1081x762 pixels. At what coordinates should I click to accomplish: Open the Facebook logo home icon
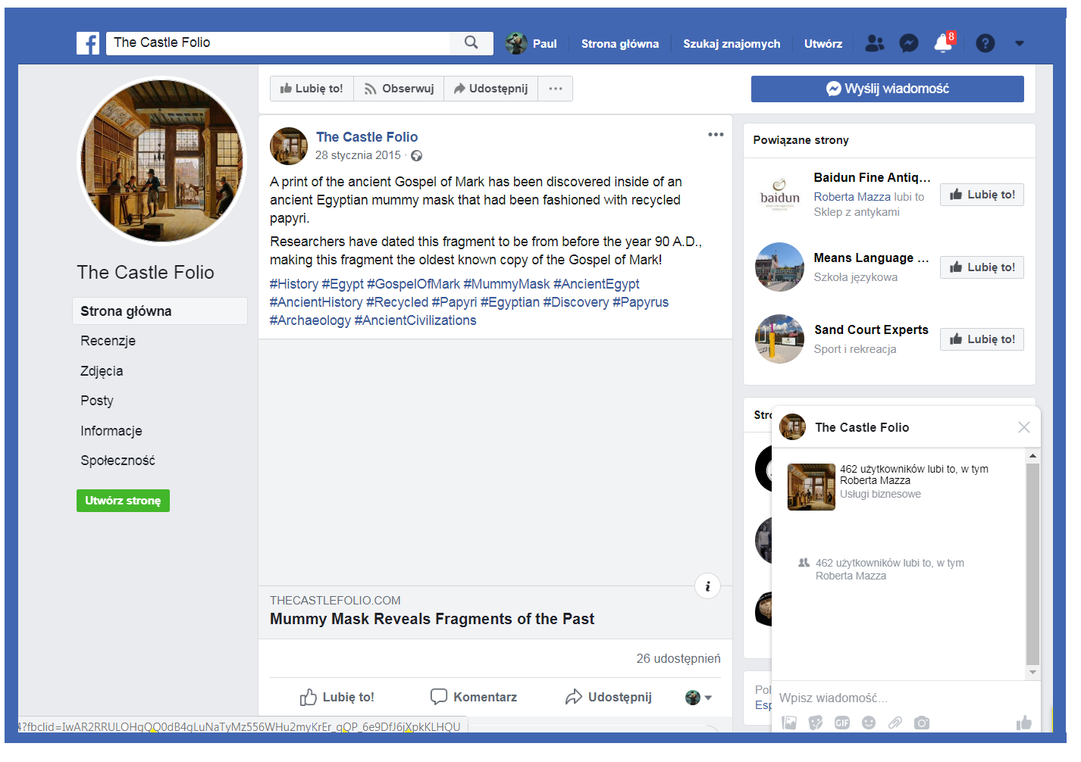coord(88,43)
